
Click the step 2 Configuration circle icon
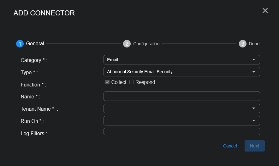click(127, 44)
